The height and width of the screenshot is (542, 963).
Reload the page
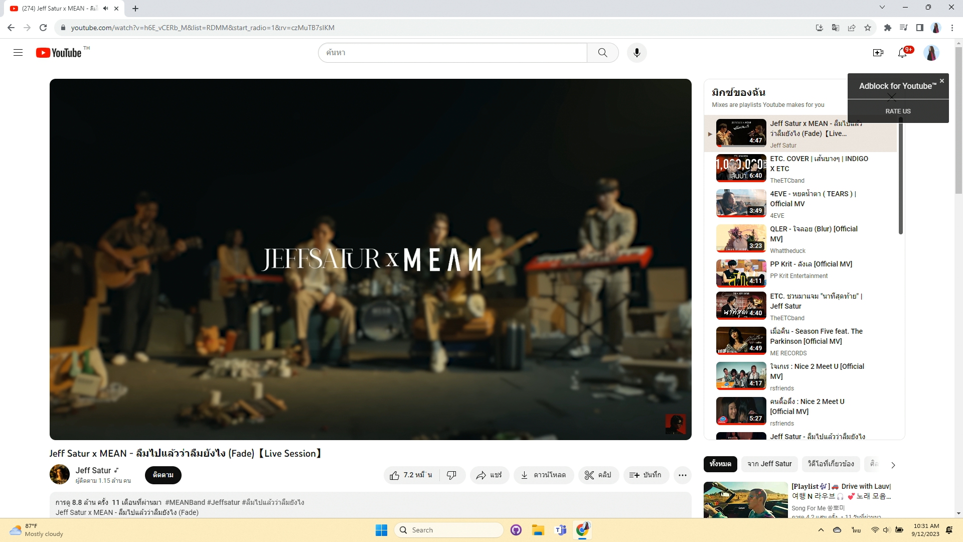43,28
